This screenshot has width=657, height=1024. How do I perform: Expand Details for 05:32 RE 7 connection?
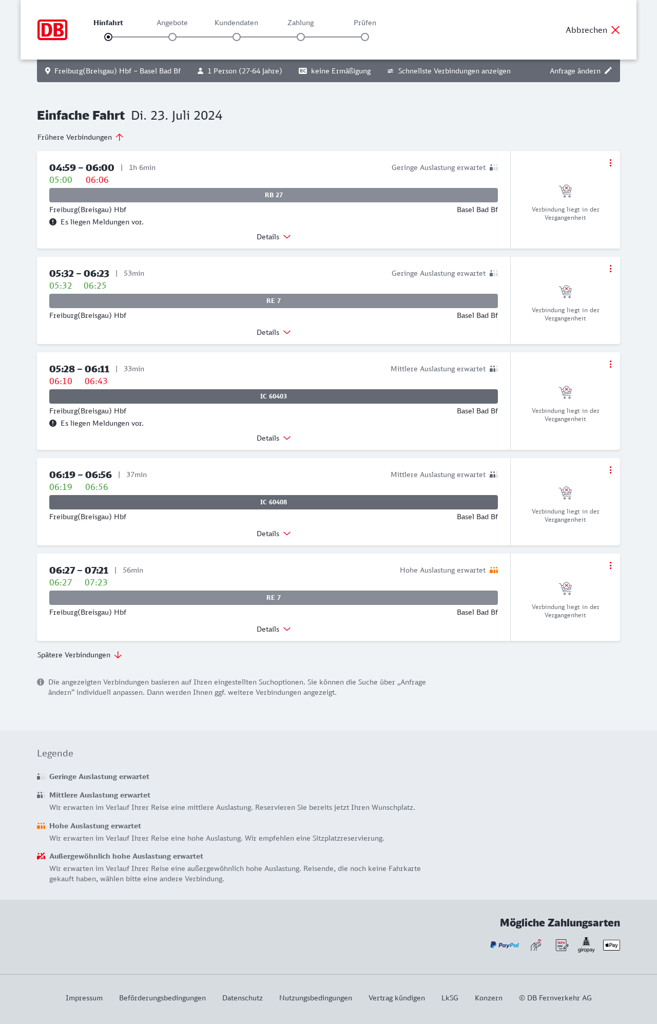(x=274, y=332)
